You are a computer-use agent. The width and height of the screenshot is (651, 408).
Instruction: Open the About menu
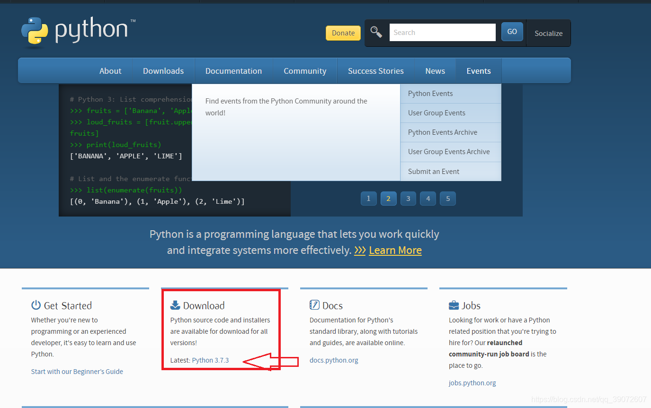pos(110,71)
